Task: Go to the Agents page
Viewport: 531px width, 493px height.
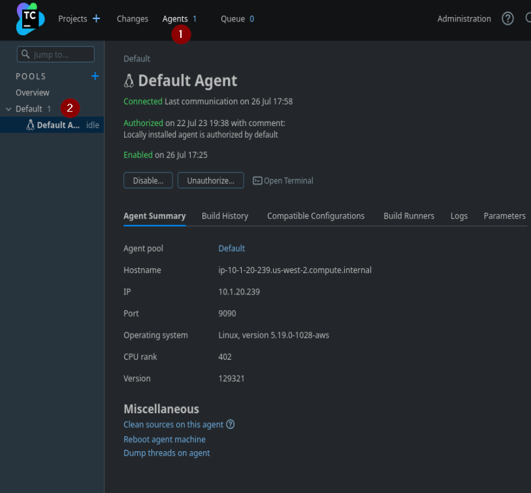Action: (175, 19)
